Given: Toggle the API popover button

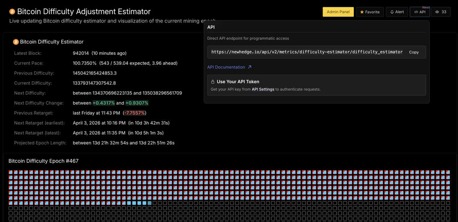Looking at the screenshot, I should pos(420,12).
